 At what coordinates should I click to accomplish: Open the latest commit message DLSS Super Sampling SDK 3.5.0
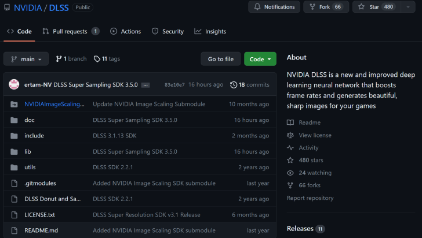pos(96,85)
